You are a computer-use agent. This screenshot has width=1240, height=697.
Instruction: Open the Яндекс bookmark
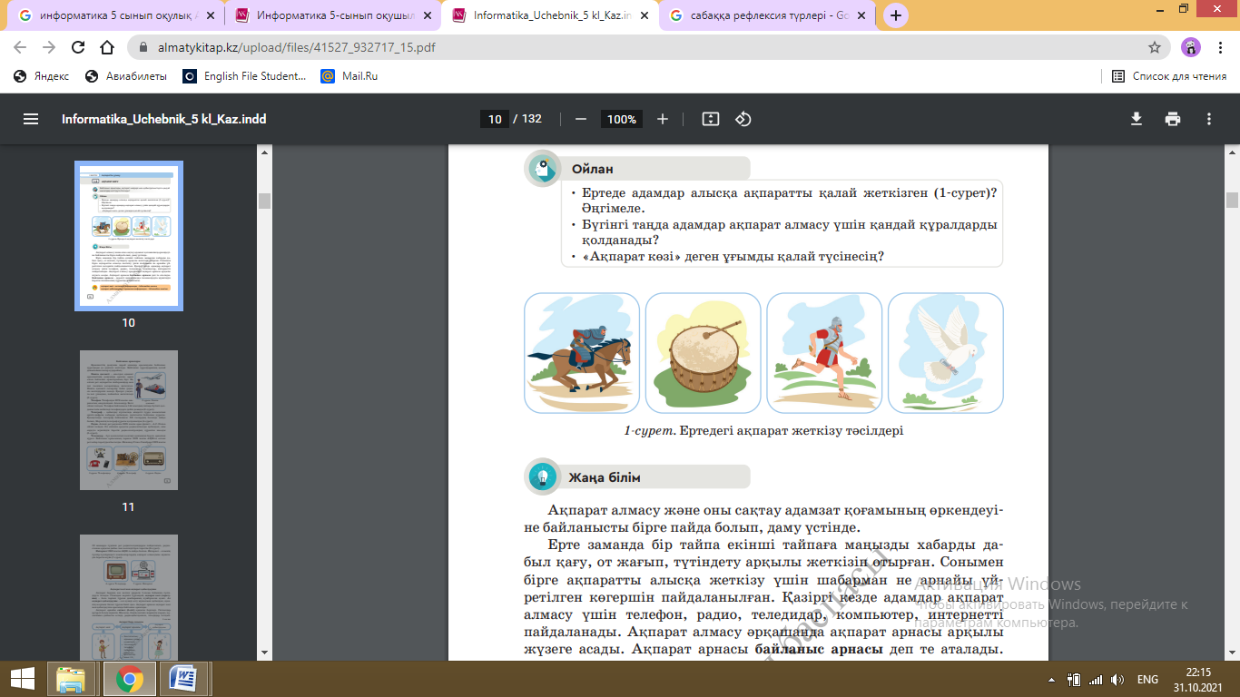coord(42,76)
